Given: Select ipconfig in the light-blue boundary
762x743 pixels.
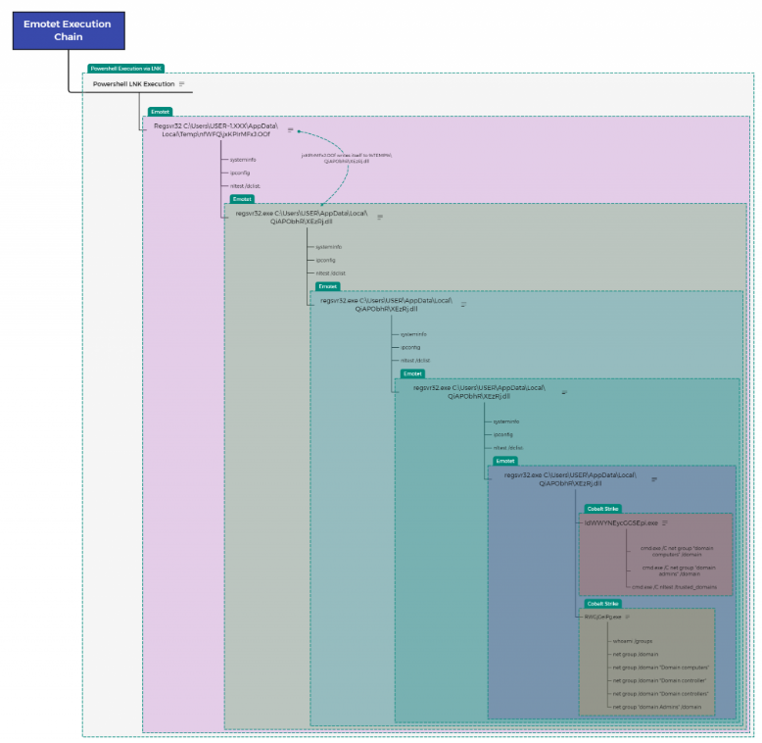Looking at the screenshot, I should 410,348.
